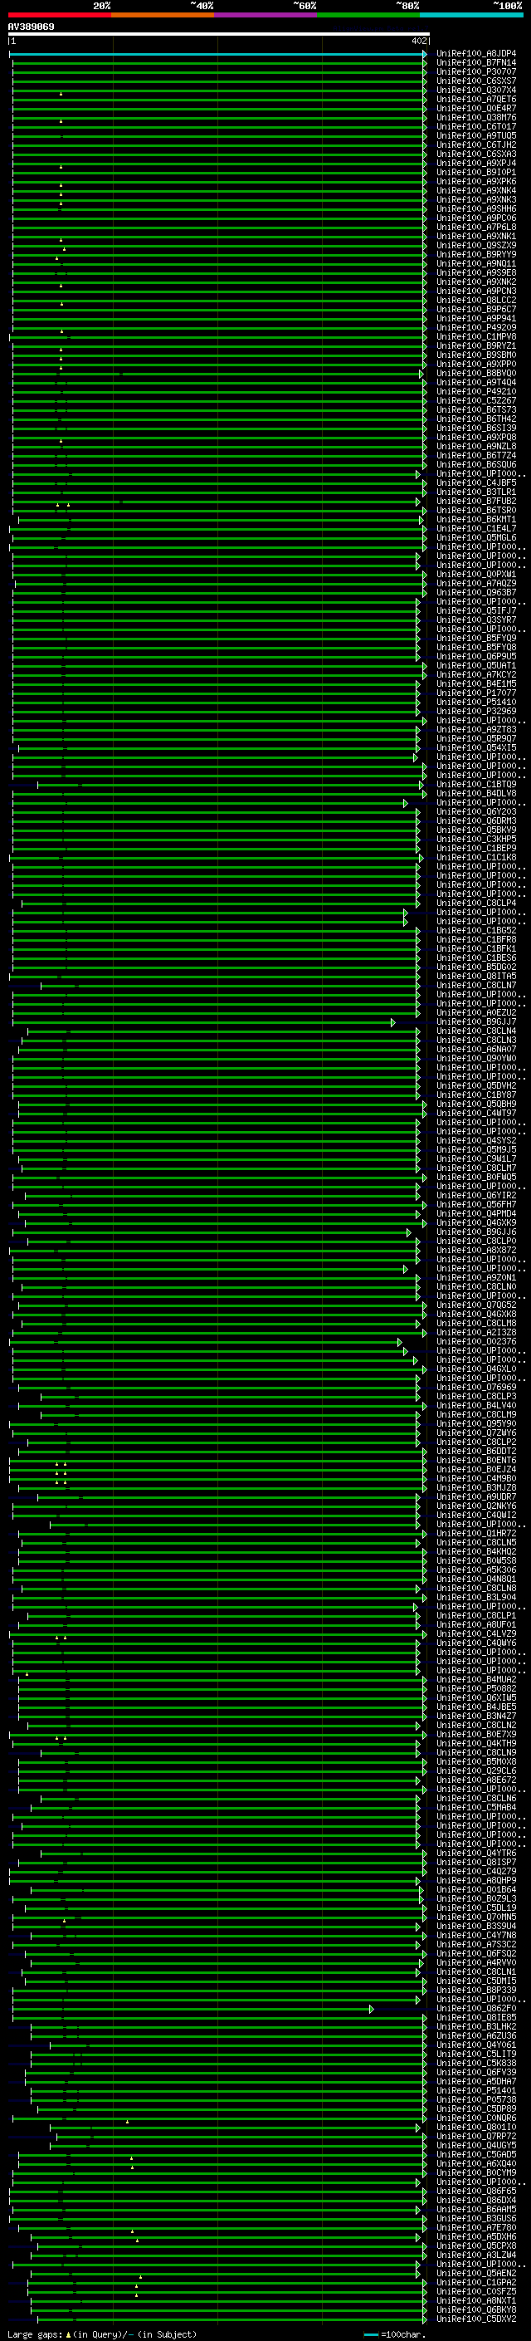This screenshot has height=2341, width=531.
Task: Open hit UniRef100_Q8ITA5
Action: (475, 976)
